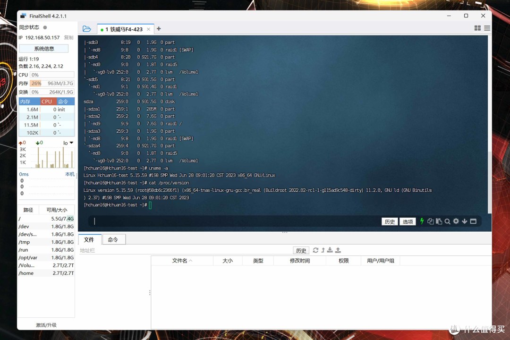Open the connection manager folder icon

pos(86,29)
